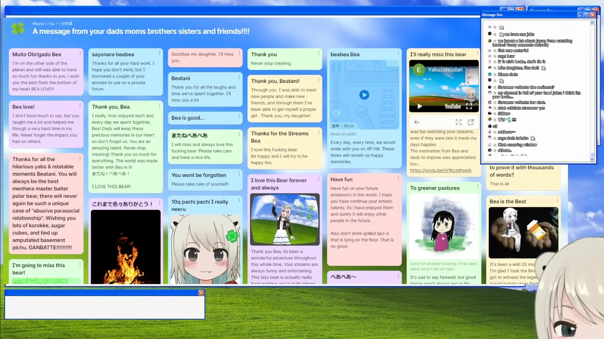The height and width of the screenshot is (339, 604).
Task: Open menu on I'm going to miss this bear card
Action: click(x=80, y=264)
